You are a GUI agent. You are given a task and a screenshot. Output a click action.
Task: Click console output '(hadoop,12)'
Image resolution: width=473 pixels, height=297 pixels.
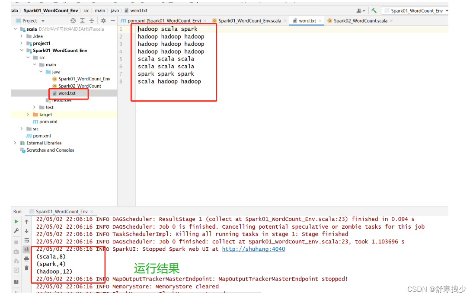coord(54,271)
